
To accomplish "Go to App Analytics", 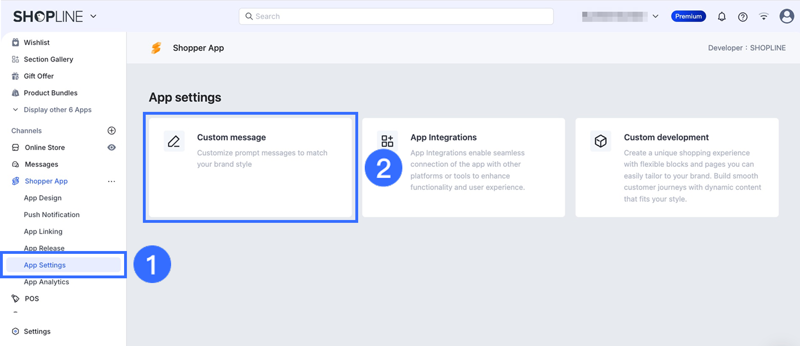I will (47, 282).
